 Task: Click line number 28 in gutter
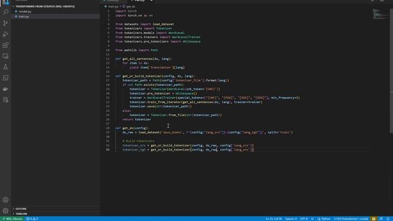(108, 128)
